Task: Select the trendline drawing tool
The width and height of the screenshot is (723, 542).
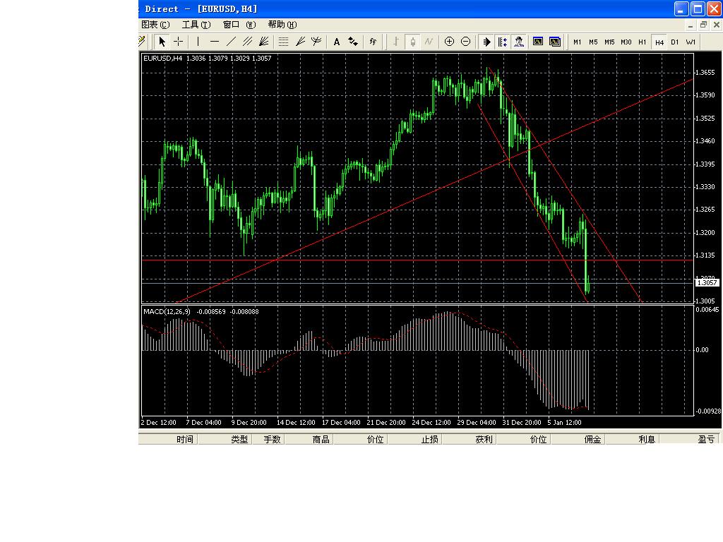Action: click(232, 42)
